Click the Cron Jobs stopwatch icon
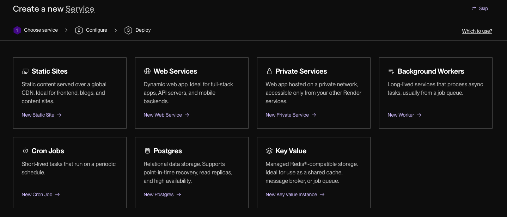This screenshot has height=217, width=507. (25, 151)
